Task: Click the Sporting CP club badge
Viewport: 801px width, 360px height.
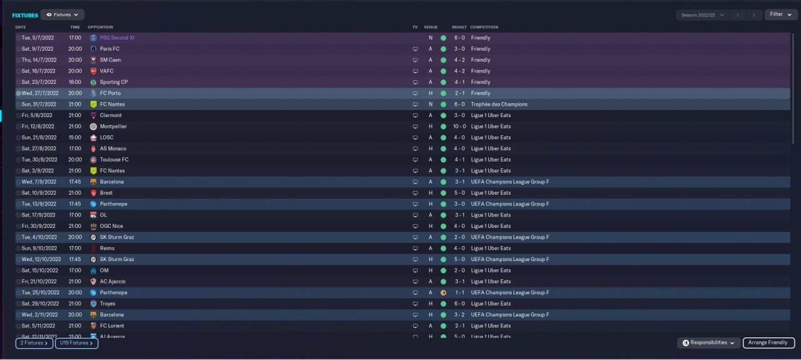Action: coord(93,82)
